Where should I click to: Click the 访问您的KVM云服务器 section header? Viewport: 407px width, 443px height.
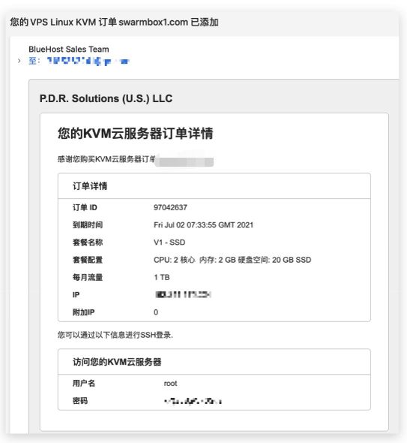117,362
